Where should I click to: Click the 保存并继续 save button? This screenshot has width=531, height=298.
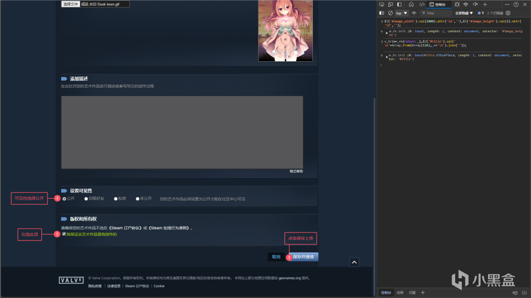coord(303,257)
